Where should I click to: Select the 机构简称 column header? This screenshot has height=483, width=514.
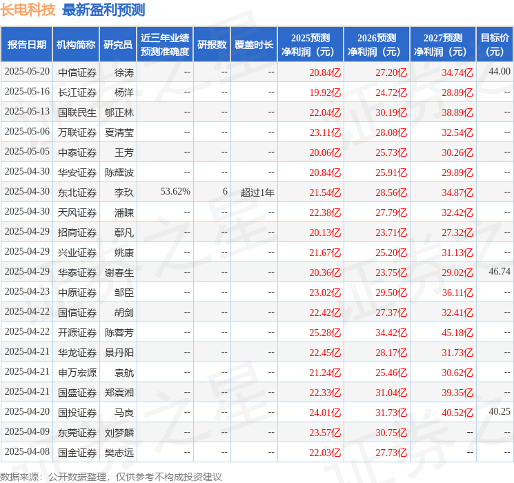coord(76,45)
